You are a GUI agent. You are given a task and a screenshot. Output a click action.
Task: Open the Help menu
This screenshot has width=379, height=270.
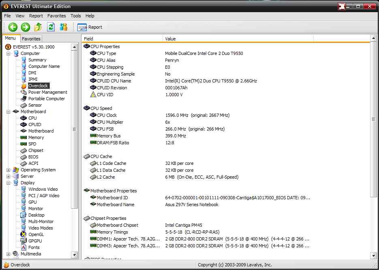coord(90,16)
